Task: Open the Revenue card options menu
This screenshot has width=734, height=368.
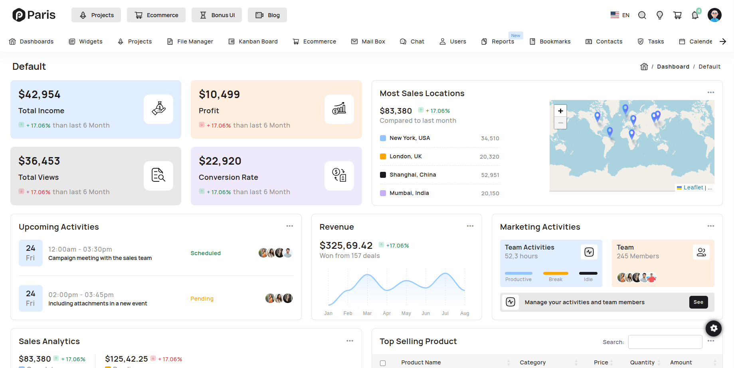Action: [470, 226]
